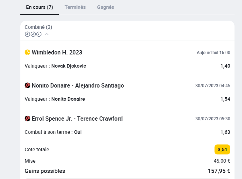Collapse the Combiné bet details chevron
The image size is (242, 179).
47,34
